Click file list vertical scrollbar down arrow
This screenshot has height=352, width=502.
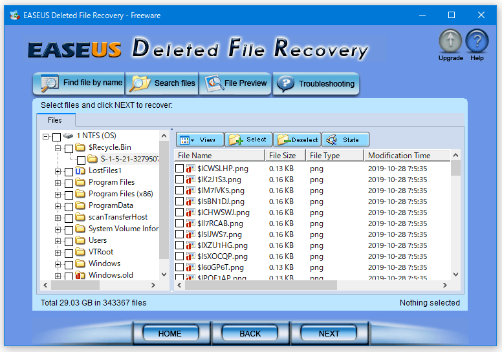456,274
